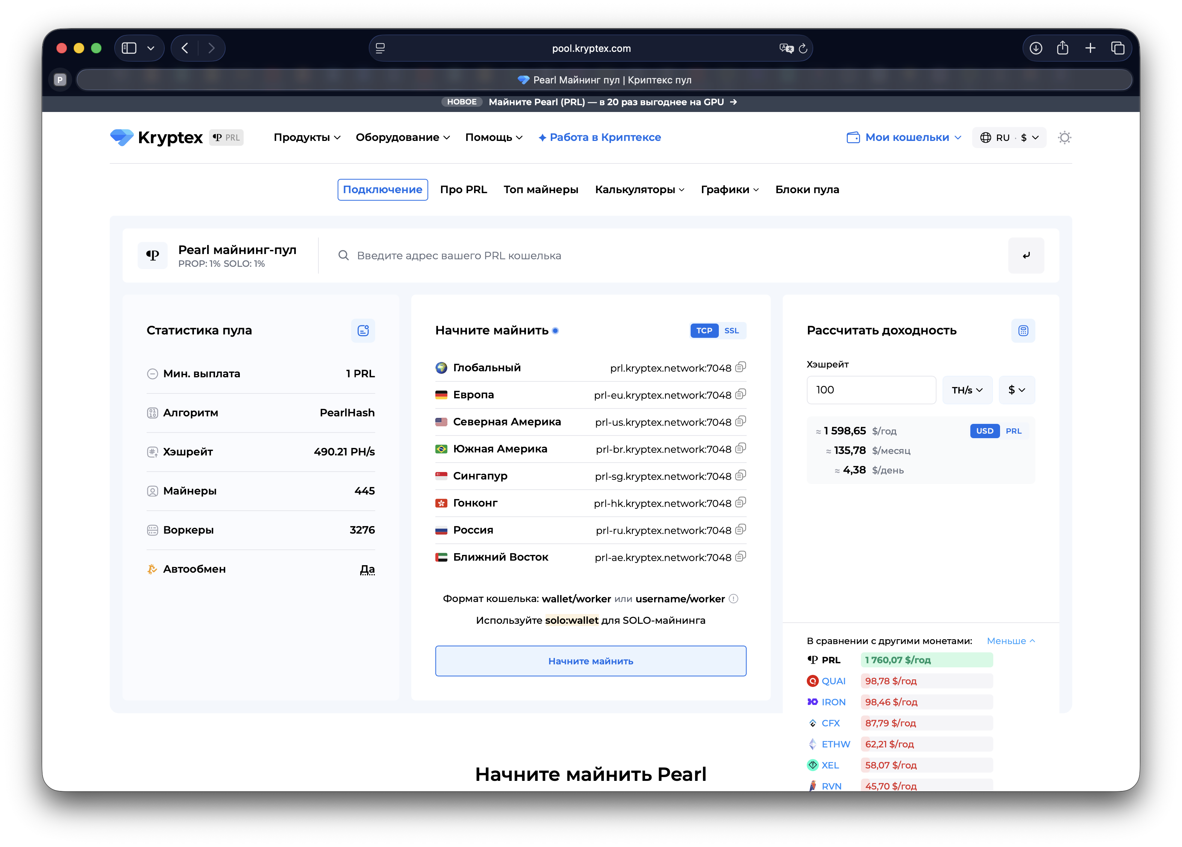Collapse coin comparison with Меньше
Viewport: 1182px width, 847px height.
(x=1011, y=641)
